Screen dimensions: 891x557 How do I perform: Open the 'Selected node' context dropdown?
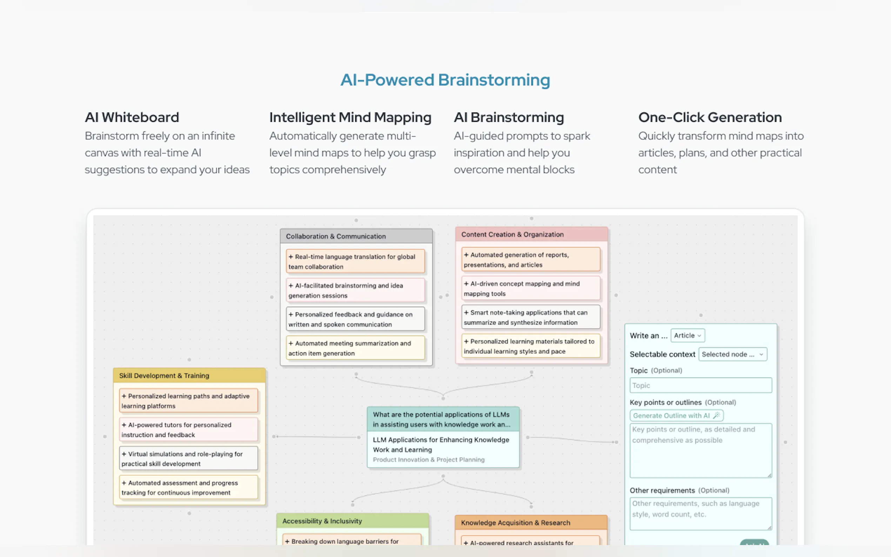click(732, 354)
